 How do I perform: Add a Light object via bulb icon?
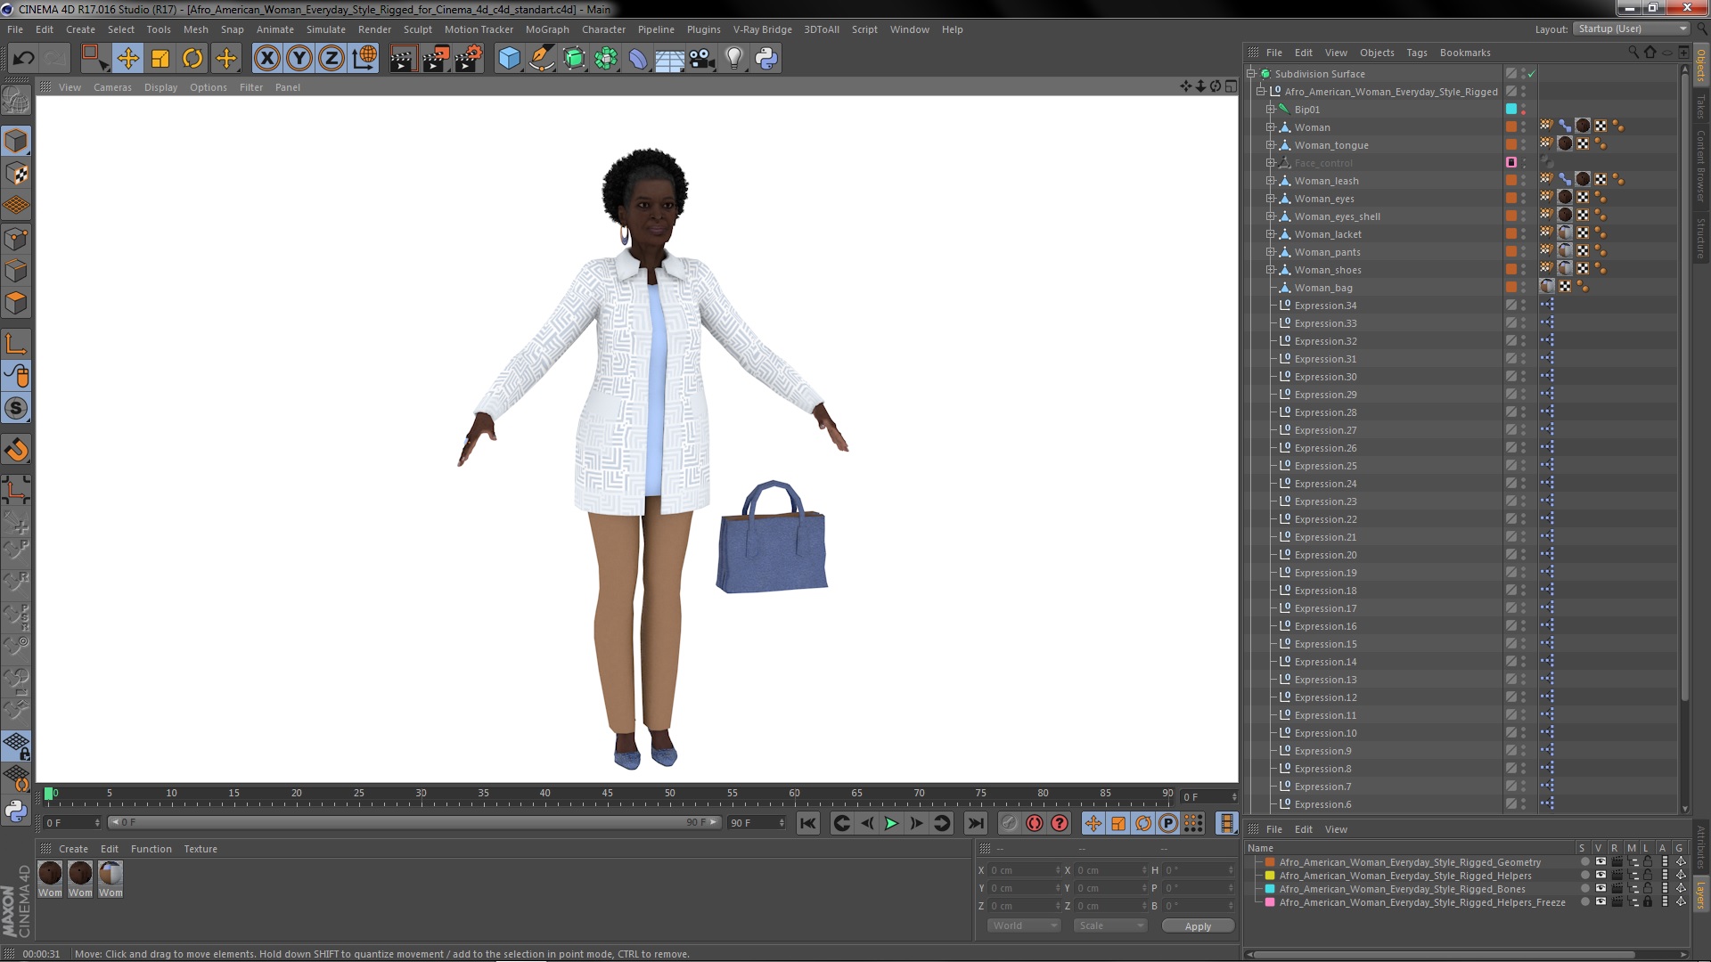click(733, 59)
